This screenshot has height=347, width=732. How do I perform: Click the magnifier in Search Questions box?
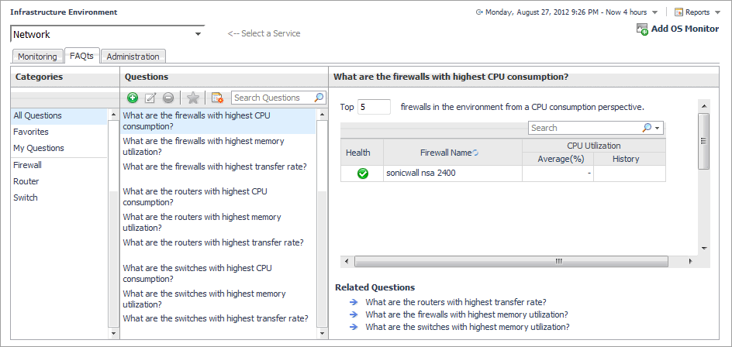(319, 98)
